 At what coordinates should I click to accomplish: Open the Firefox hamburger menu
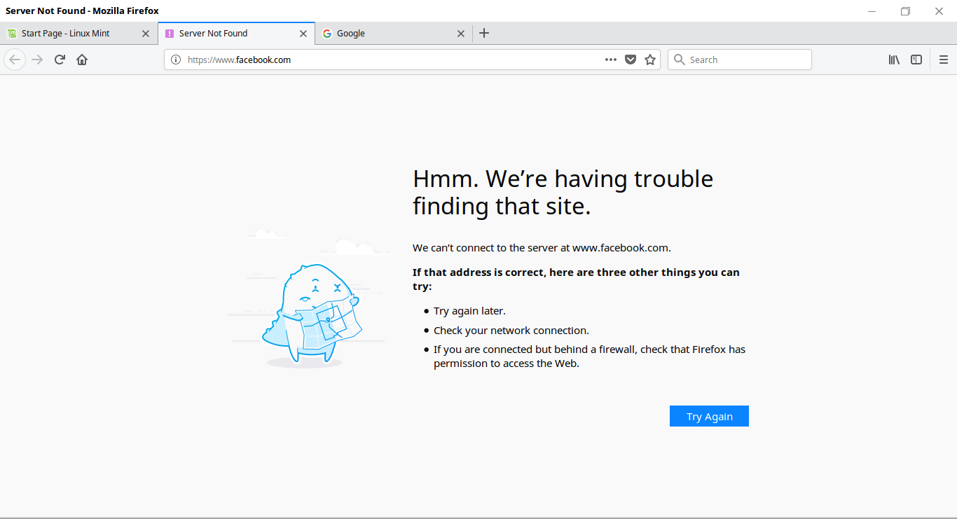tap(944, 60)
